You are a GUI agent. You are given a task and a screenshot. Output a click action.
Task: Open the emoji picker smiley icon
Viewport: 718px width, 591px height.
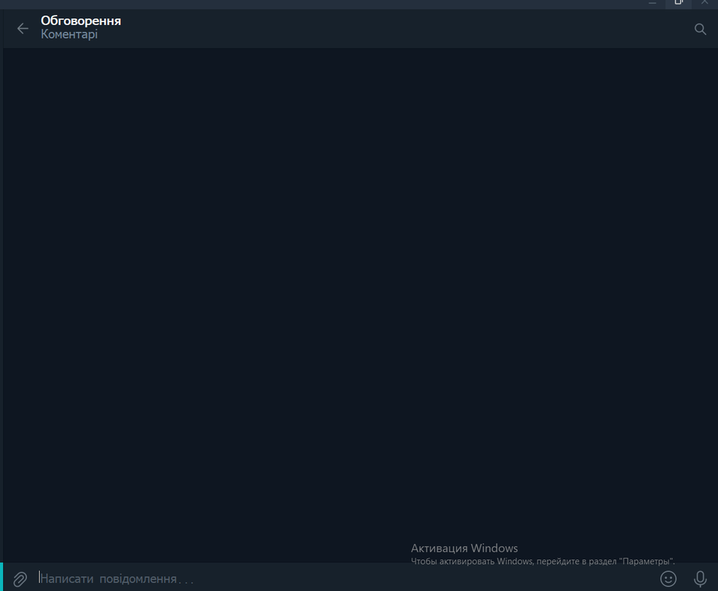(x=668, y=578)
